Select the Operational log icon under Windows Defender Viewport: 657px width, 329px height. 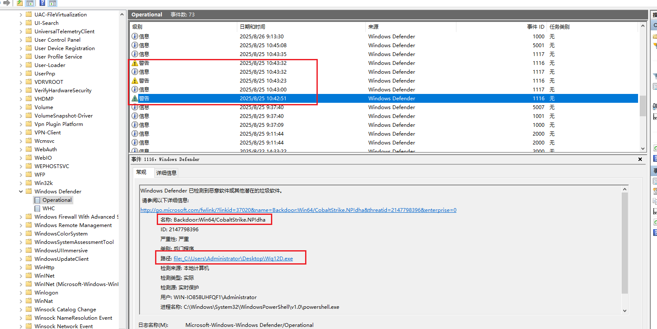38,200
